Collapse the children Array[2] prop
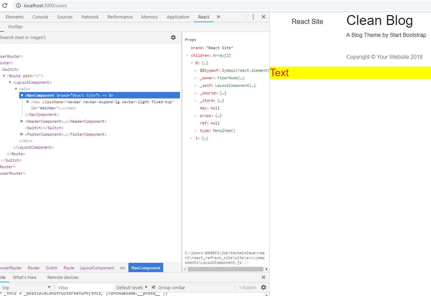 point(187,55)
